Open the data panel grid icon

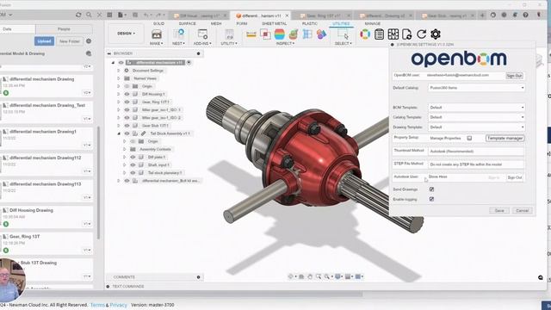click(109, 15)
